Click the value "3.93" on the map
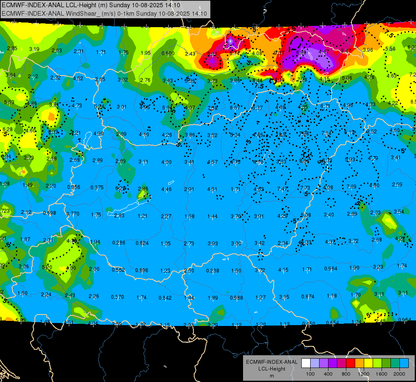 click(212, 243)
